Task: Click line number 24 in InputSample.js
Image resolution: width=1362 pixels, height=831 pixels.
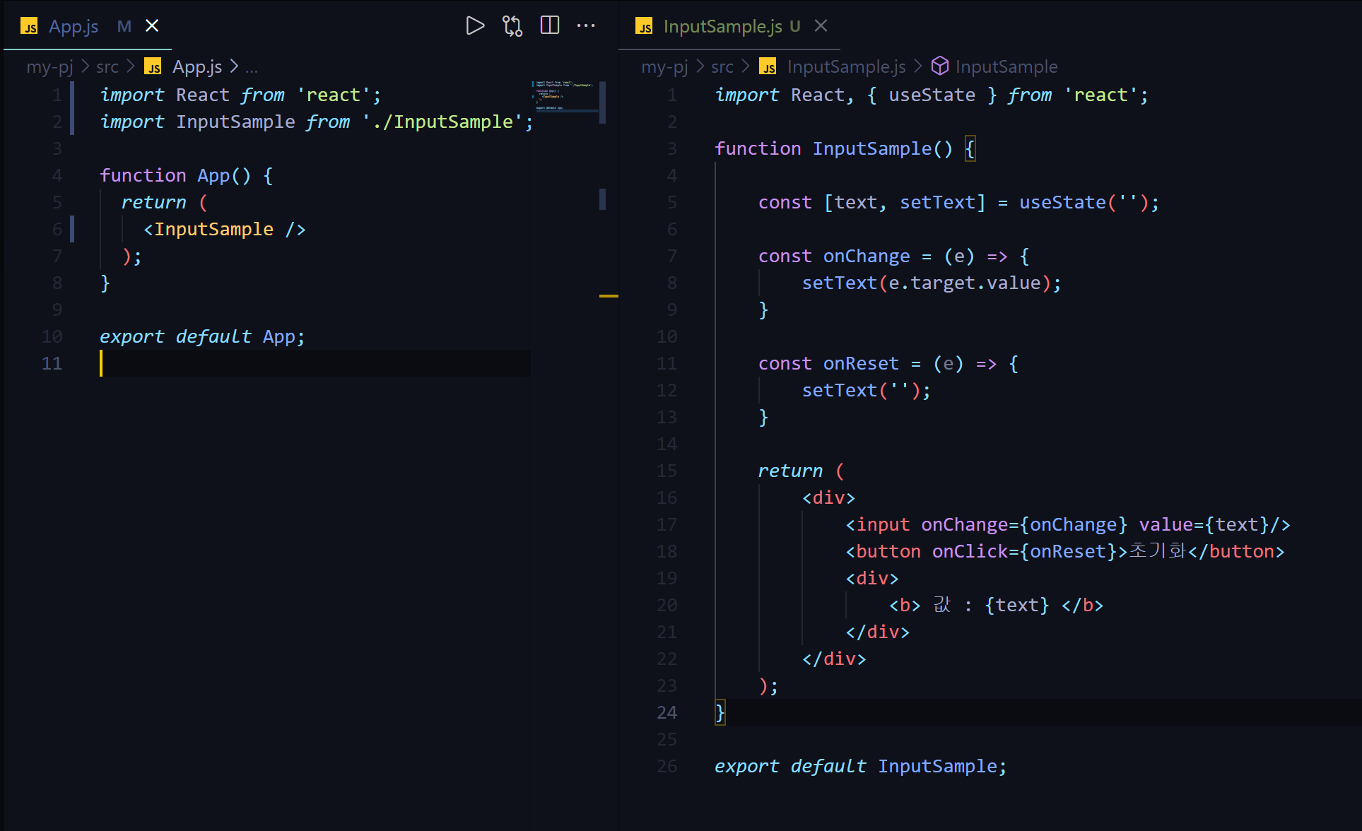Action: 667,712
